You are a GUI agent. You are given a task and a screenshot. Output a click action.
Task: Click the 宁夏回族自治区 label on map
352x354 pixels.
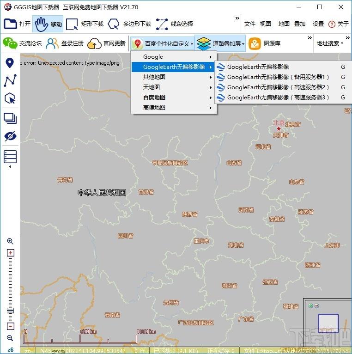point(170,163)
